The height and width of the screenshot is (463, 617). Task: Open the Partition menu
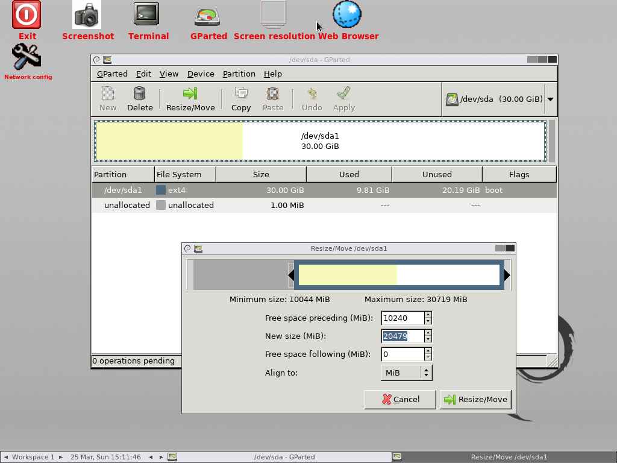pos(239,74)
